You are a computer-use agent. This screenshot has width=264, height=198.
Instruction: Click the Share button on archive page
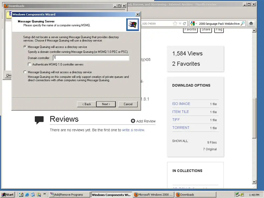tap(206, 30)
